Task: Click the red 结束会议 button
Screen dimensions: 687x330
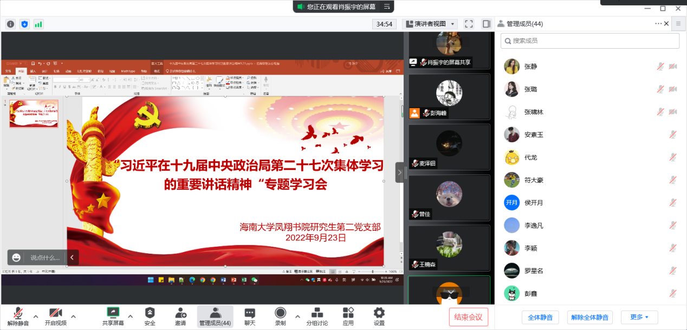Action: (468, 317)
